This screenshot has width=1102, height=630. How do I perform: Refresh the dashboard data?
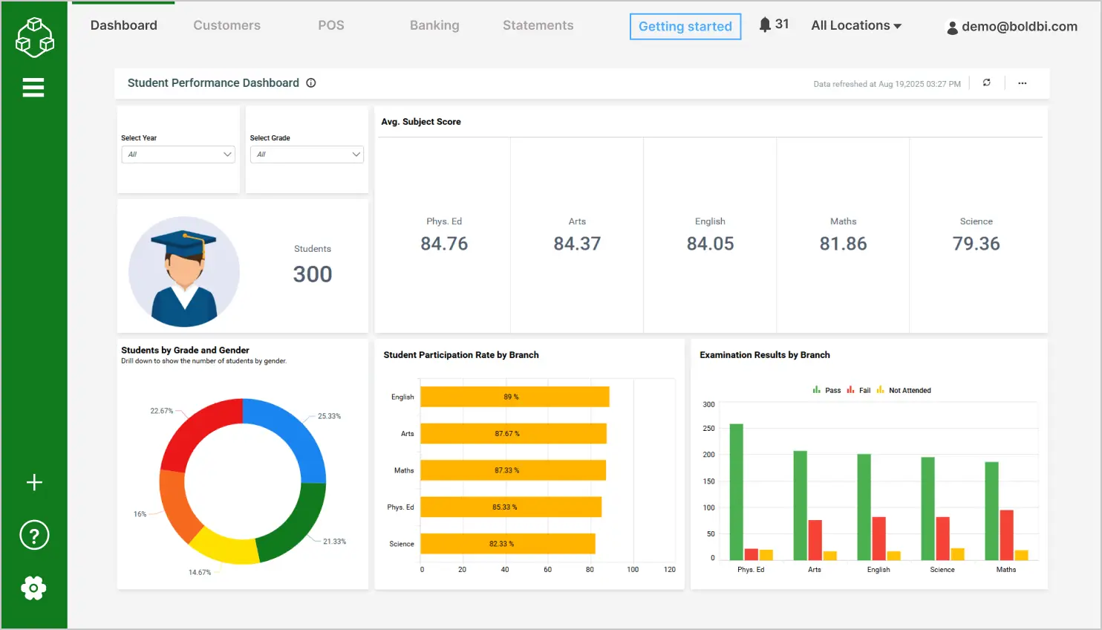tap(987, 82)
